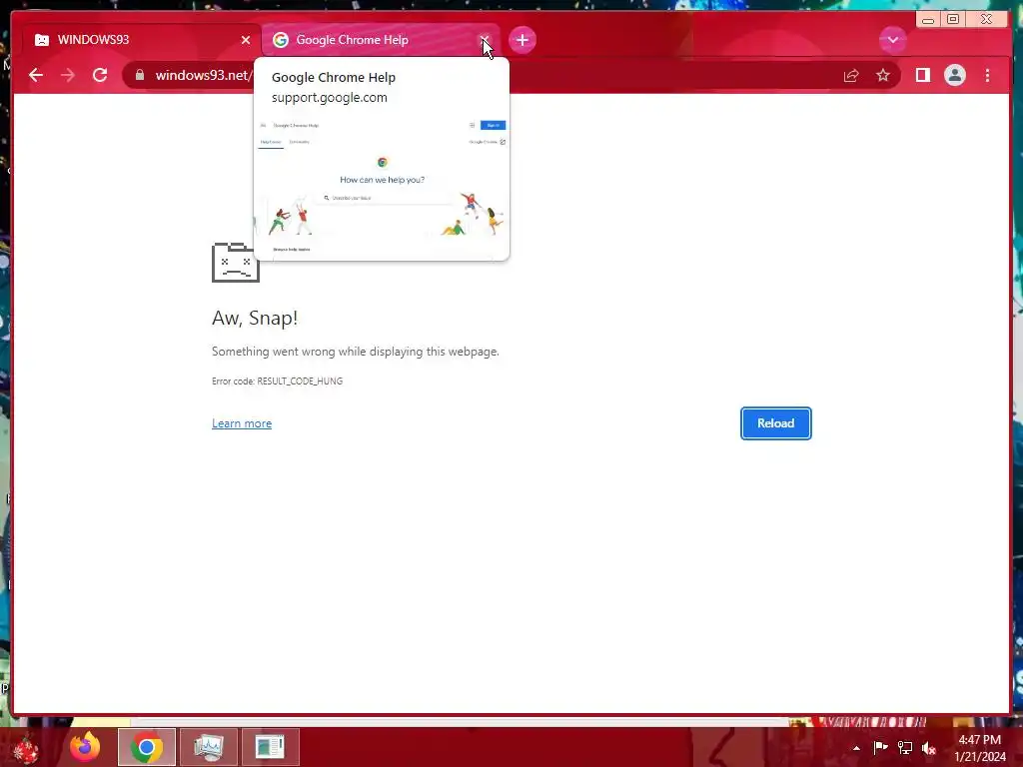The image size is (1023, 767).
Task: Minimize the Chrome window
Action: [928, 20]
